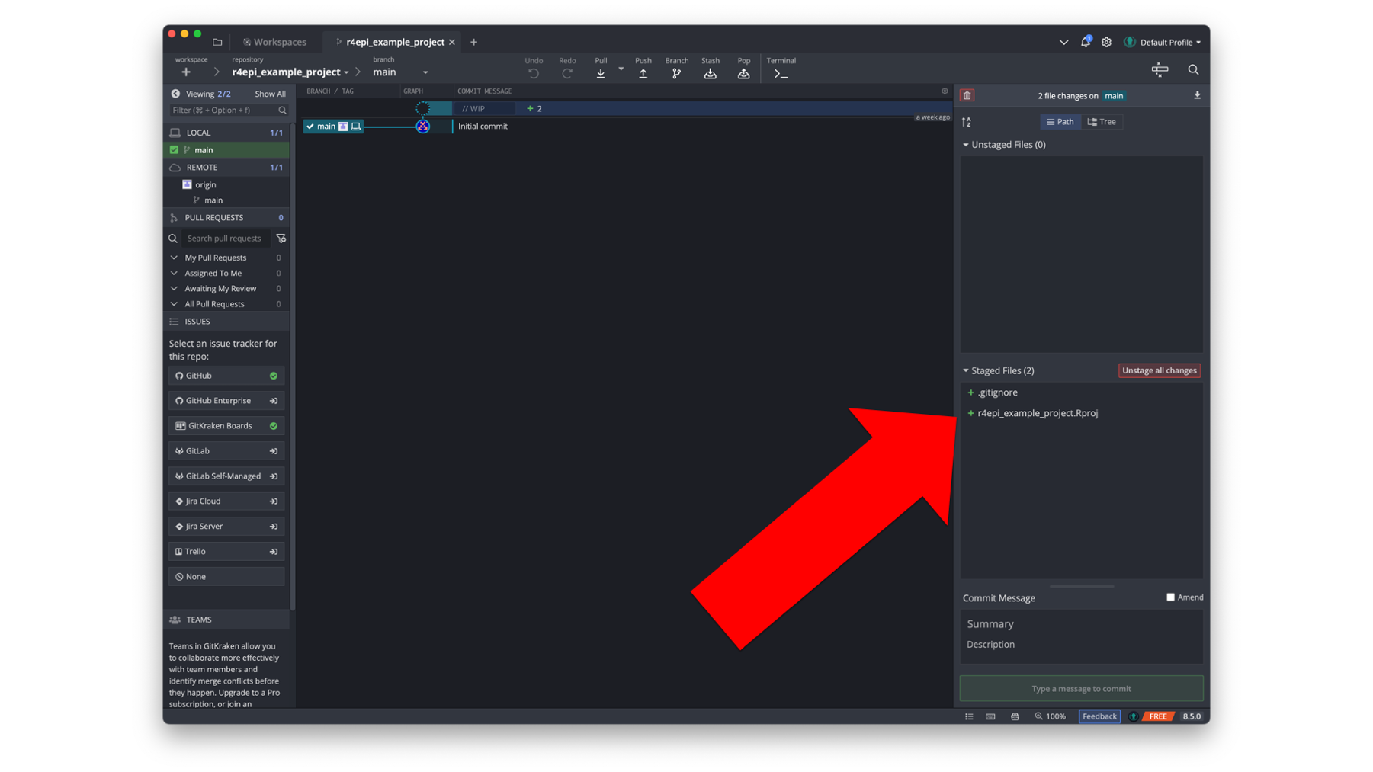Add a new workspace with plus icon
Image resolution: width=1373 pixels, height=772 pixels.
pos(186,72)
